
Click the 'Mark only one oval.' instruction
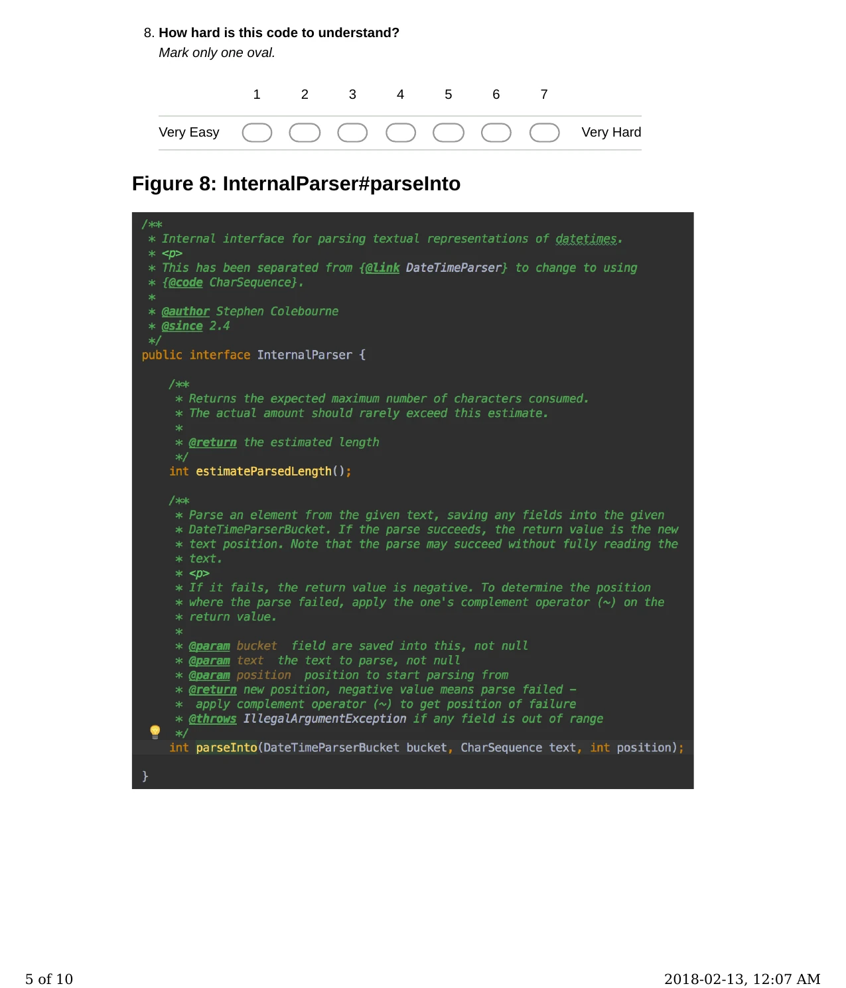coord(216,52)
